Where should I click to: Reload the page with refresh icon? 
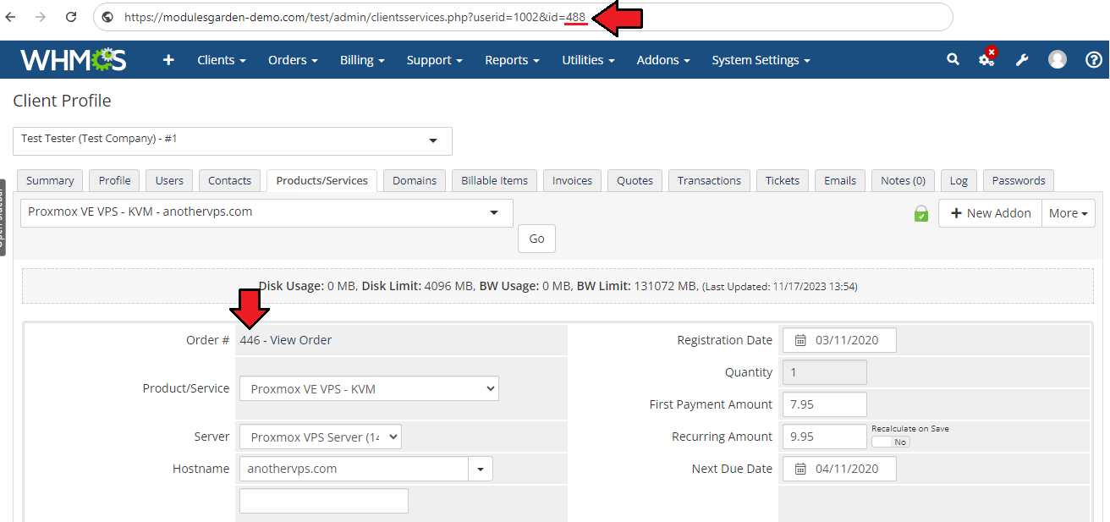(x=71, y=17)
